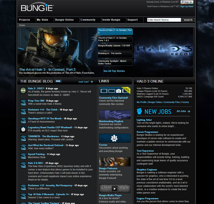Click the Sign Up Now! link
The height and width of the screenshot is (204, 214).
point(187,6)
